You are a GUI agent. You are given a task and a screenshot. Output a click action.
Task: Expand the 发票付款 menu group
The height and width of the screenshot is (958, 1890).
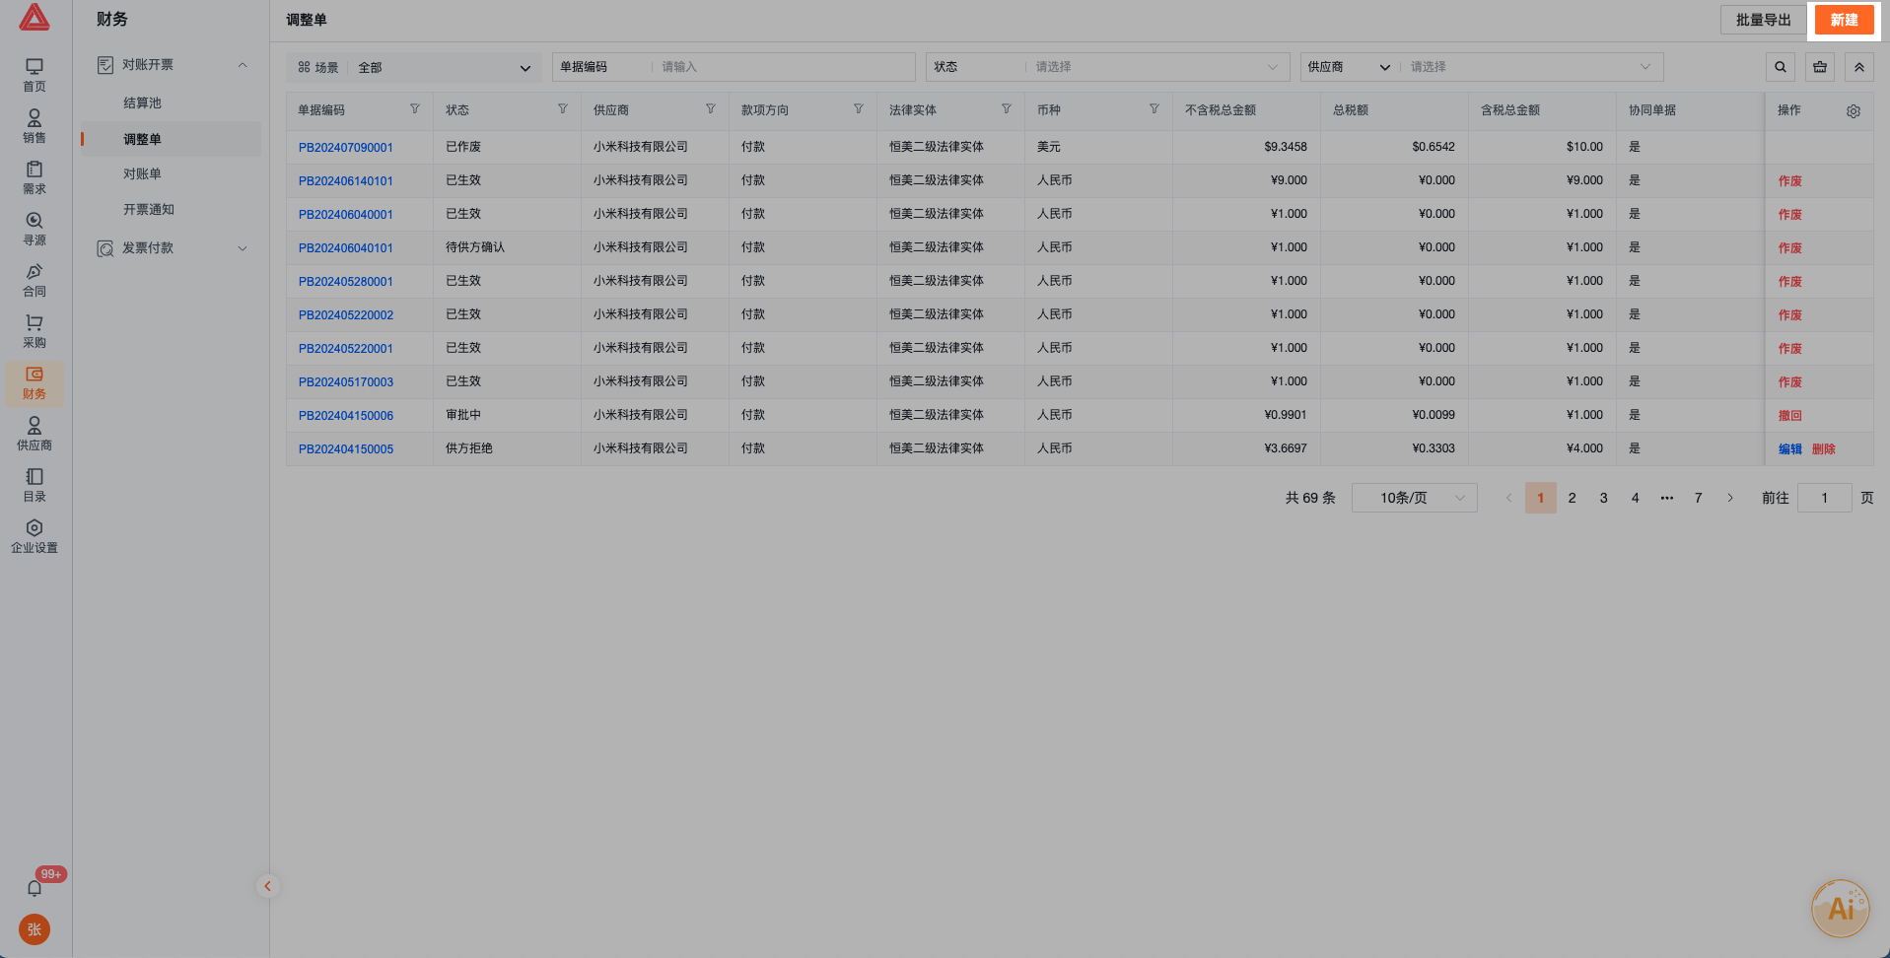[172, 248]
